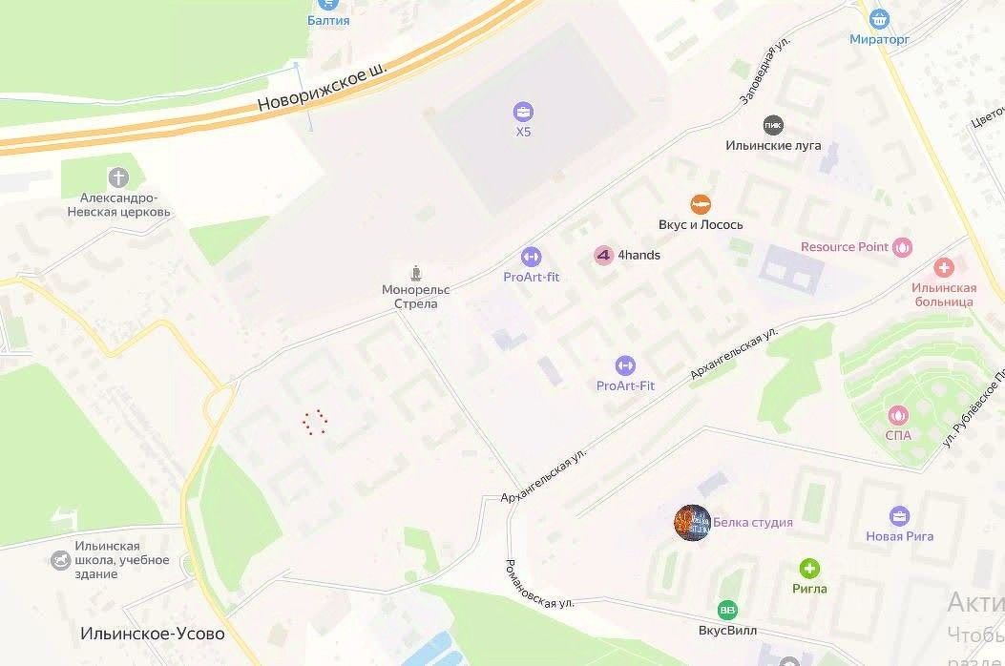The image size is (1005, 666).
Task: Open the Ригла pharmacy green cross icon
Action: (x=809, y=569)
